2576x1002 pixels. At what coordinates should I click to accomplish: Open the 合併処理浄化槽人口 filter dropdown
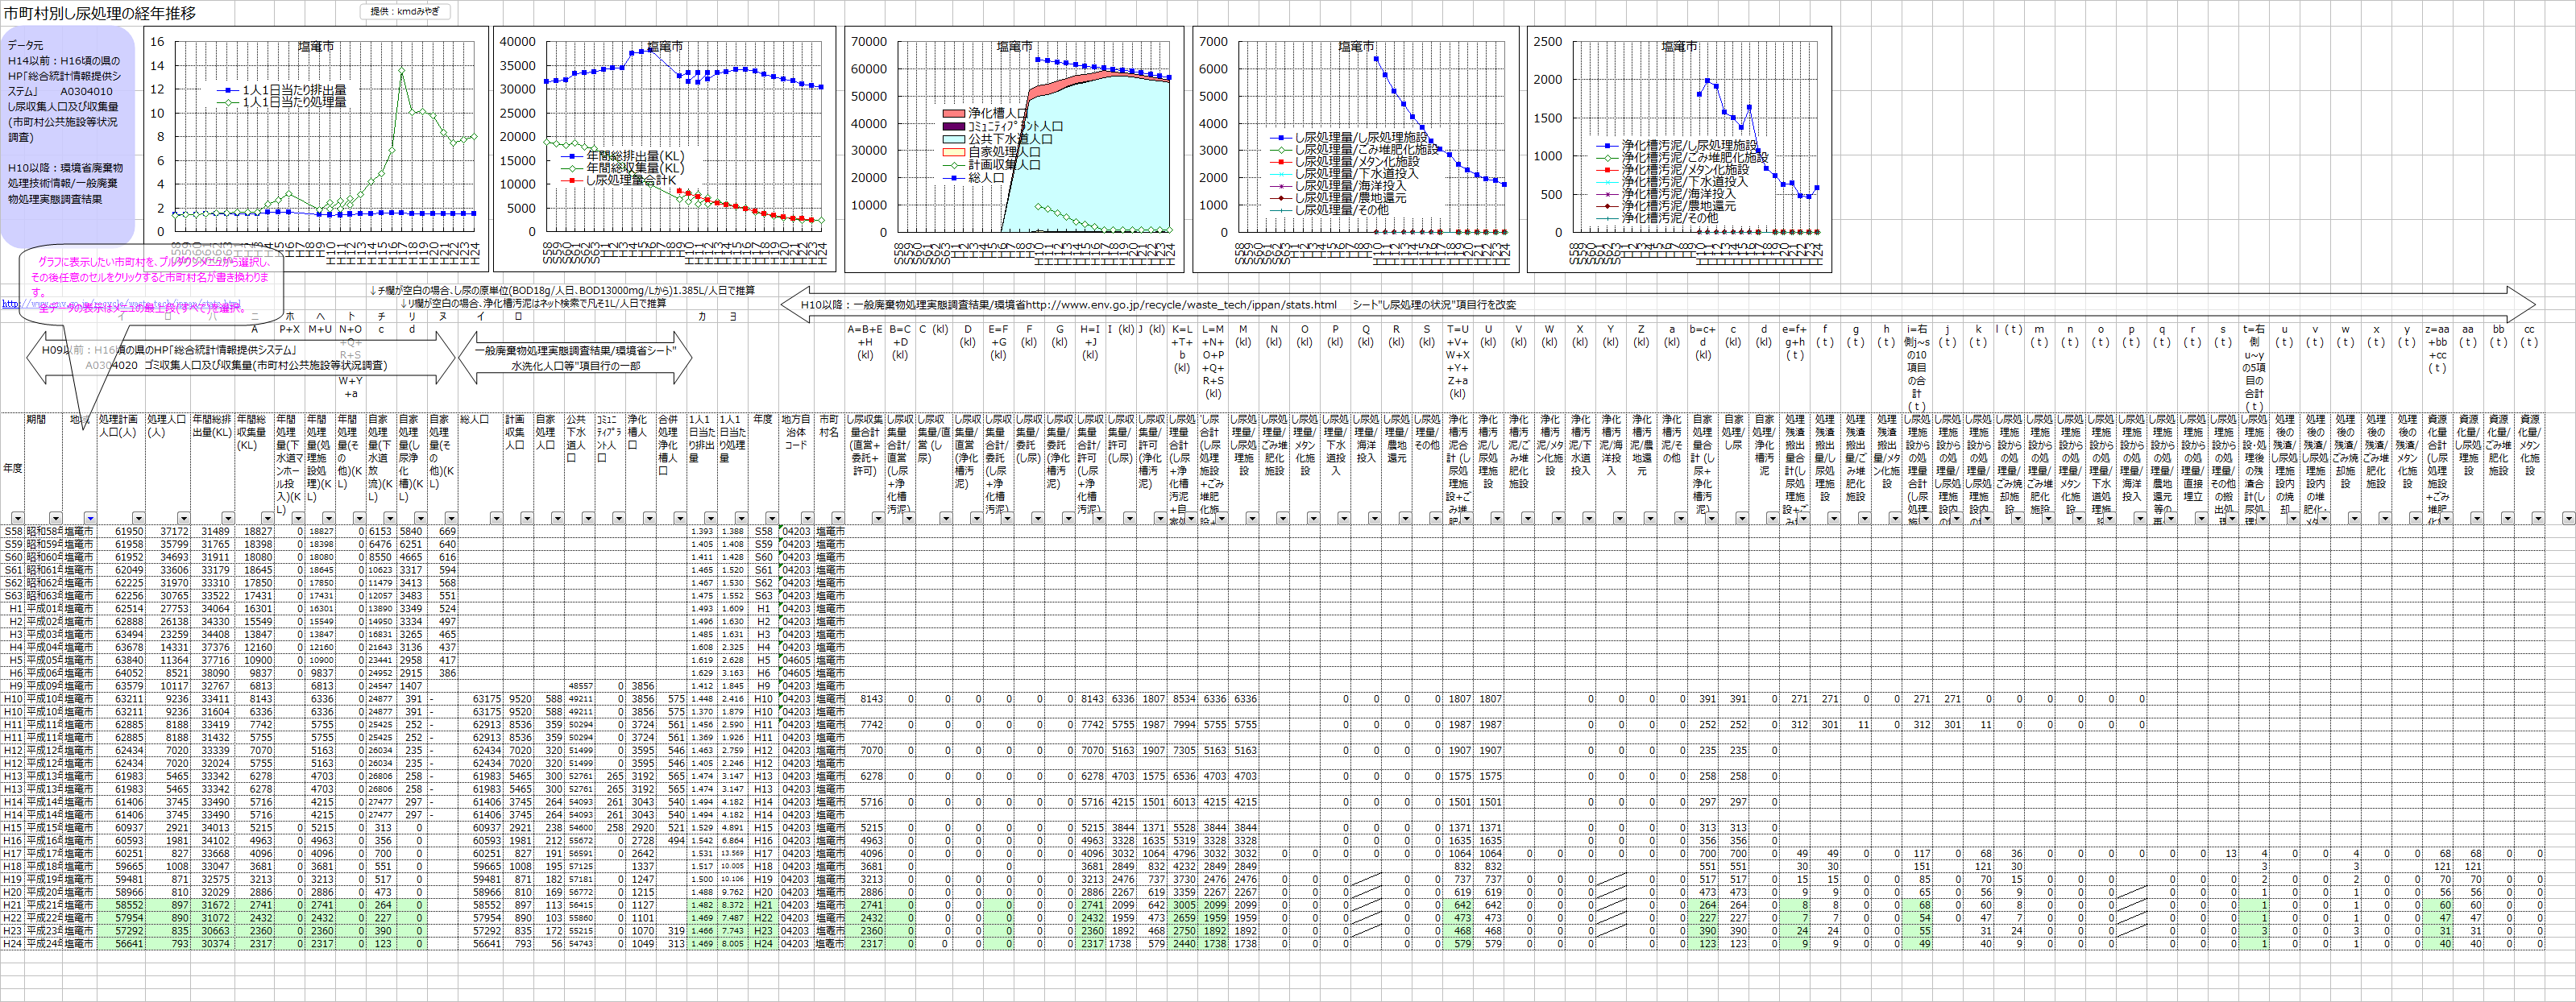pyautogui.click(x=680, y=518)
